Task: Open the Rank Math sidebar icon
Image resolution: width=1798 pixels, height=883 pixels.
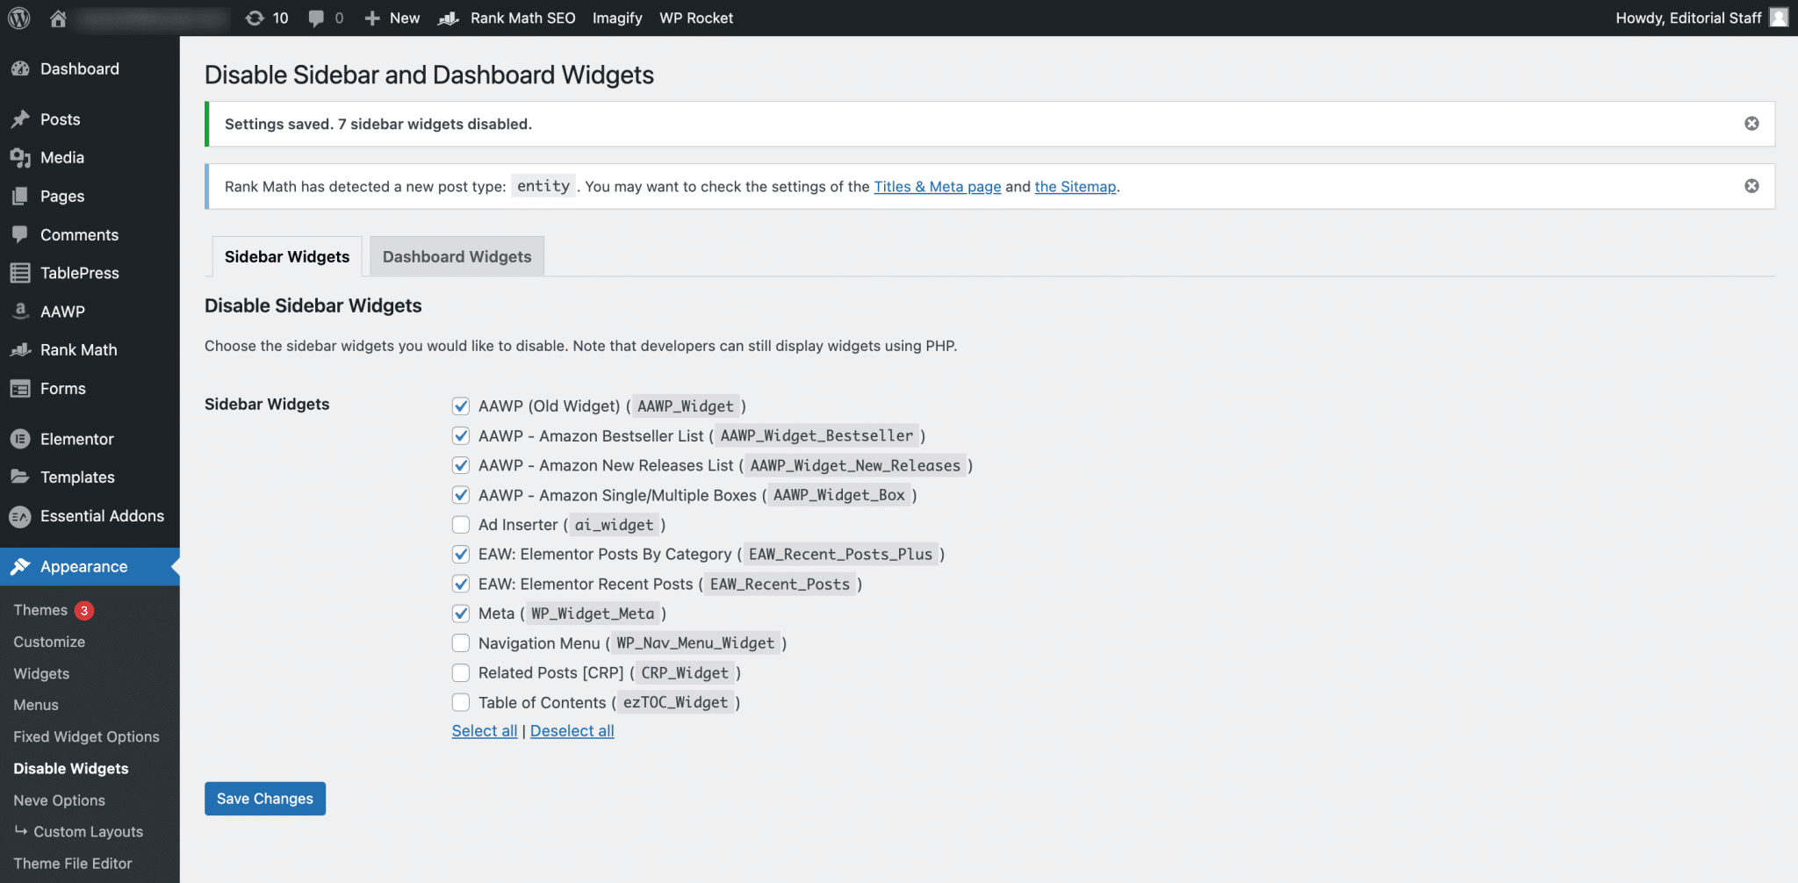Action: [x=20, y=349]
